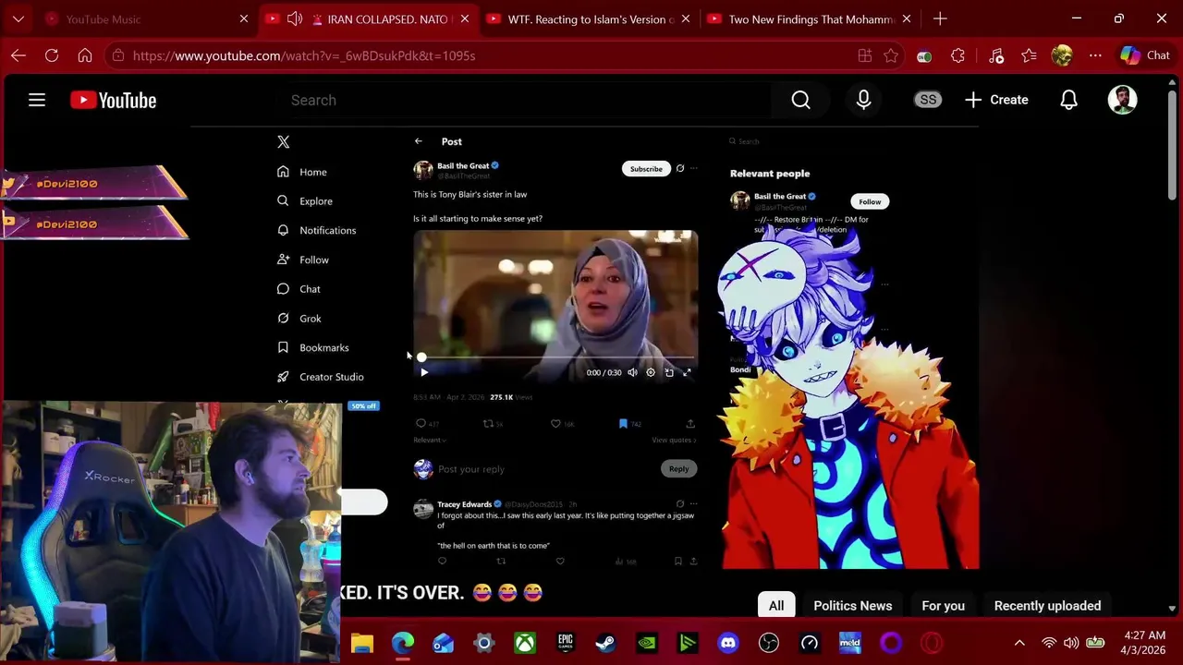Search with your voice microphone

click(x=863, y=100)
